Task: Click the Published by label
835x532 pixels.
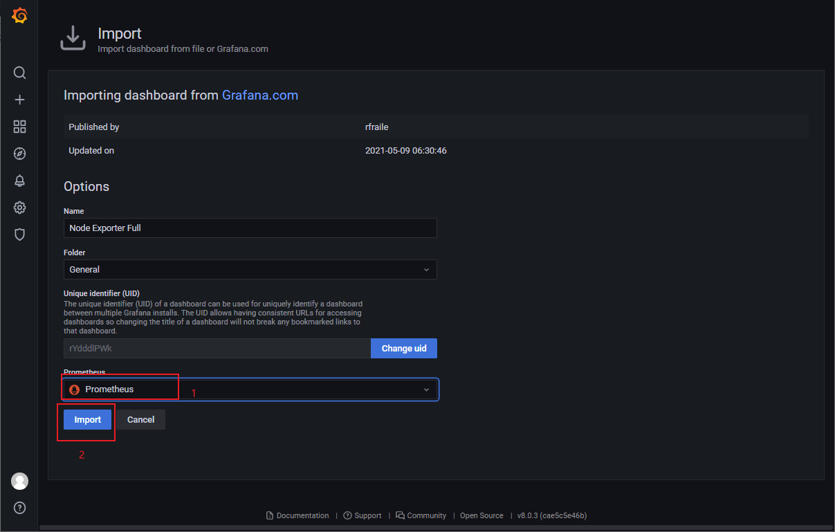Action: (x=94, y=127)
